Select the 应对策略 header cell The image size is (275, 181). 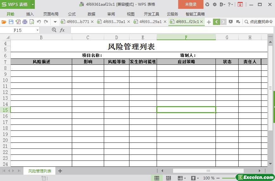tap(186, 62)
